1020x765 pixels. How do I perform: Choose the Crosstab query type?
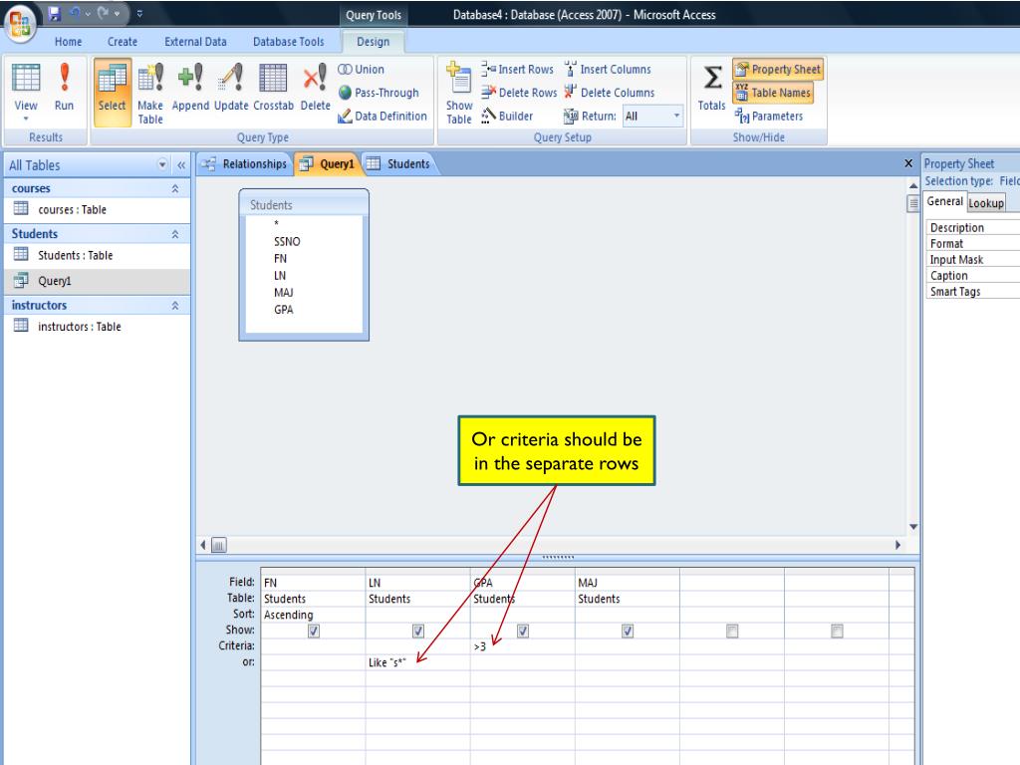tap(273, 87)
